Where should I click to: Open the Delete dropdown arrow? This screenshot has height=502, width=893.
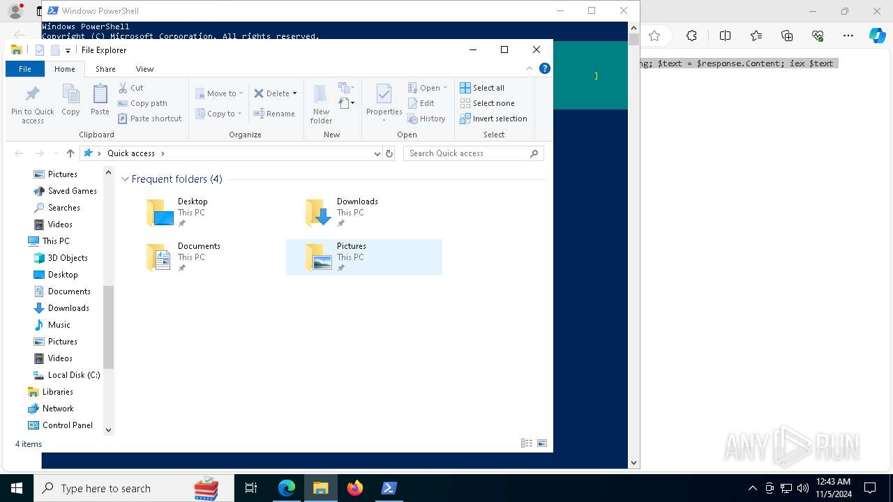[294, 93]
